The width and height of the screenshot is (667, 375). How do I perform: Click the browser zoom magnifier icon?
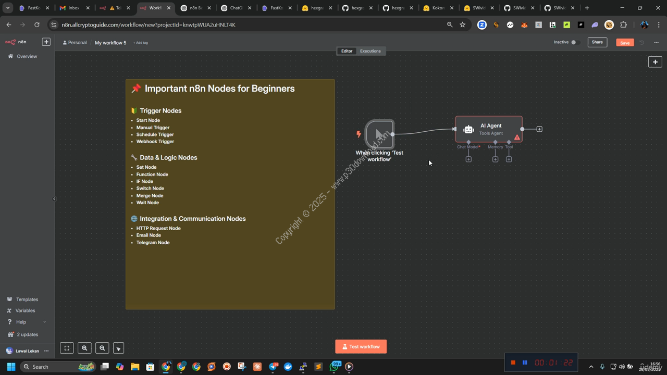450,24
